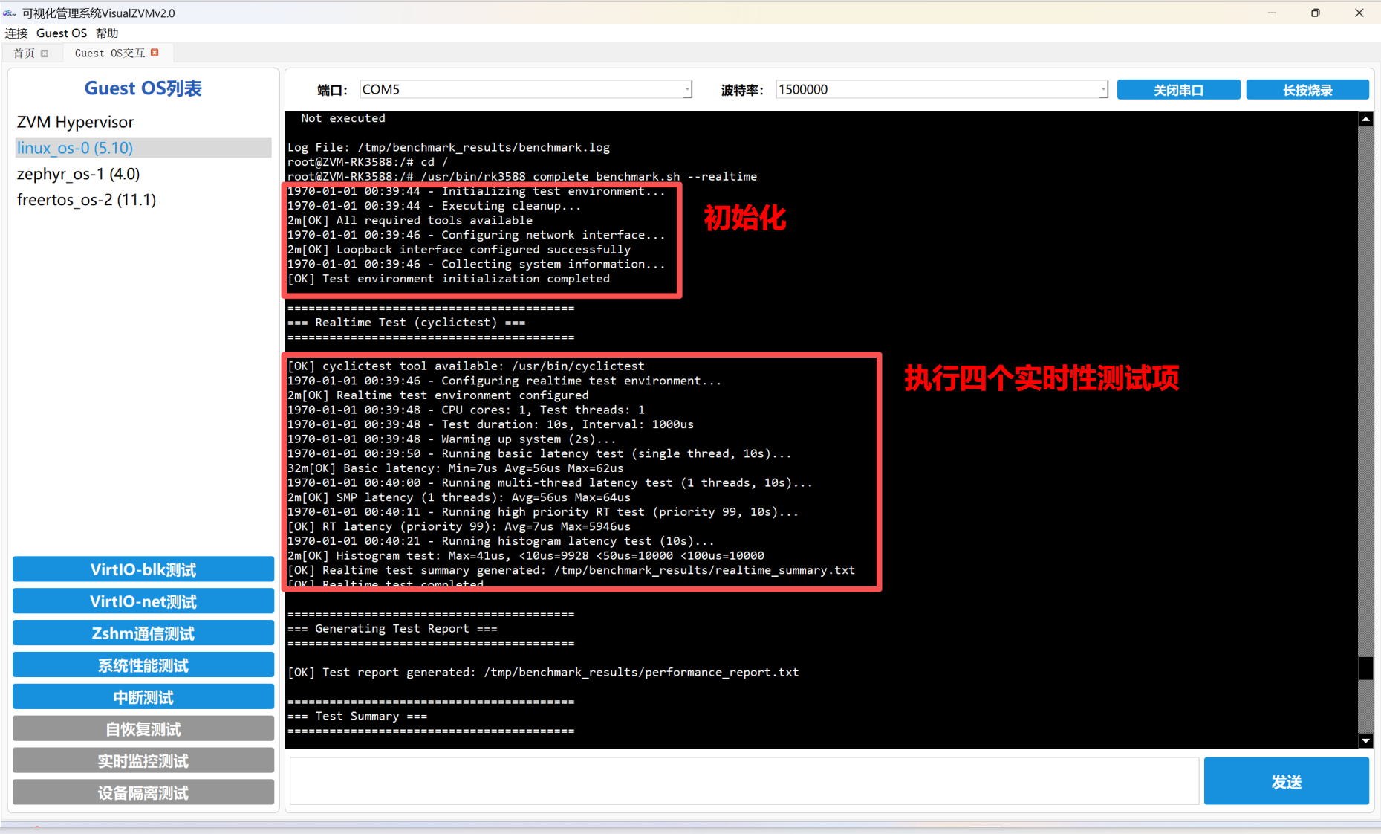The width and height of the screenshot is (1381, 834).
Task: Open the 帮助 menu
Action: 107,33
